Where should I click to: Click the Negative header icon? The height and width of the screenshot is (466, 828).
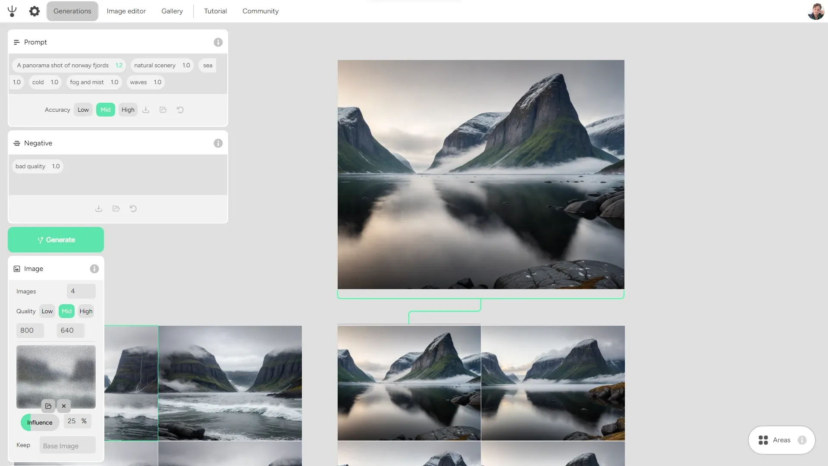(17, 143)
